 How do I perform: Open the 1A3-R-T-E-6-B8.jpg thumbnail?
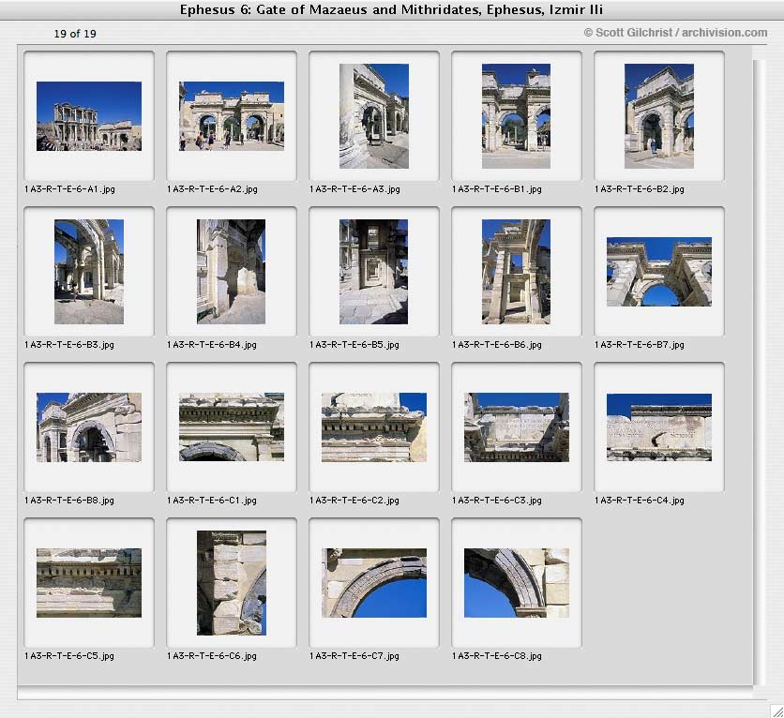[89, 427]
